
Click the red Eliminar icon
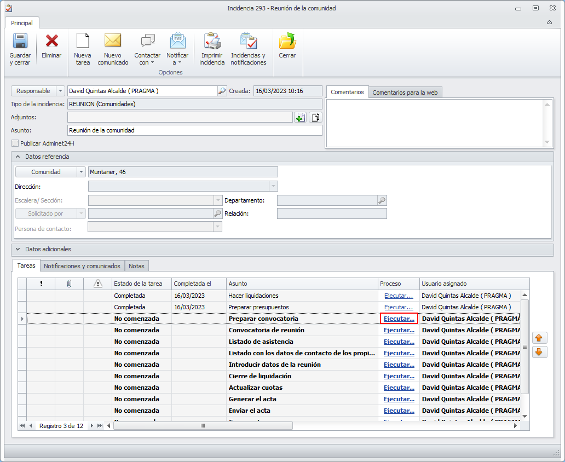(x=52, y=42)
